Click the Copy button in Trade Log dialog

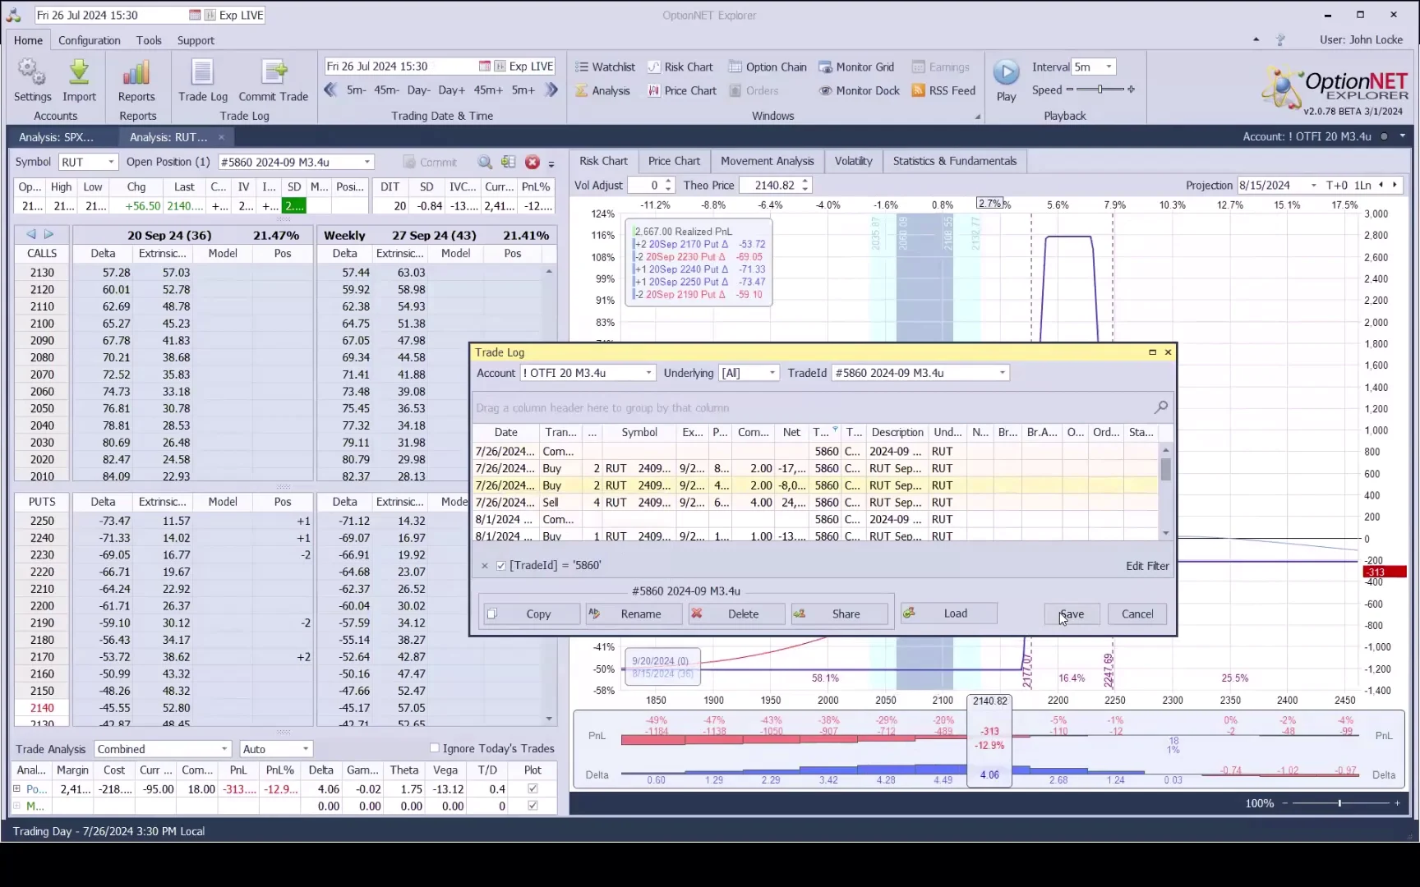pos(532,614)
